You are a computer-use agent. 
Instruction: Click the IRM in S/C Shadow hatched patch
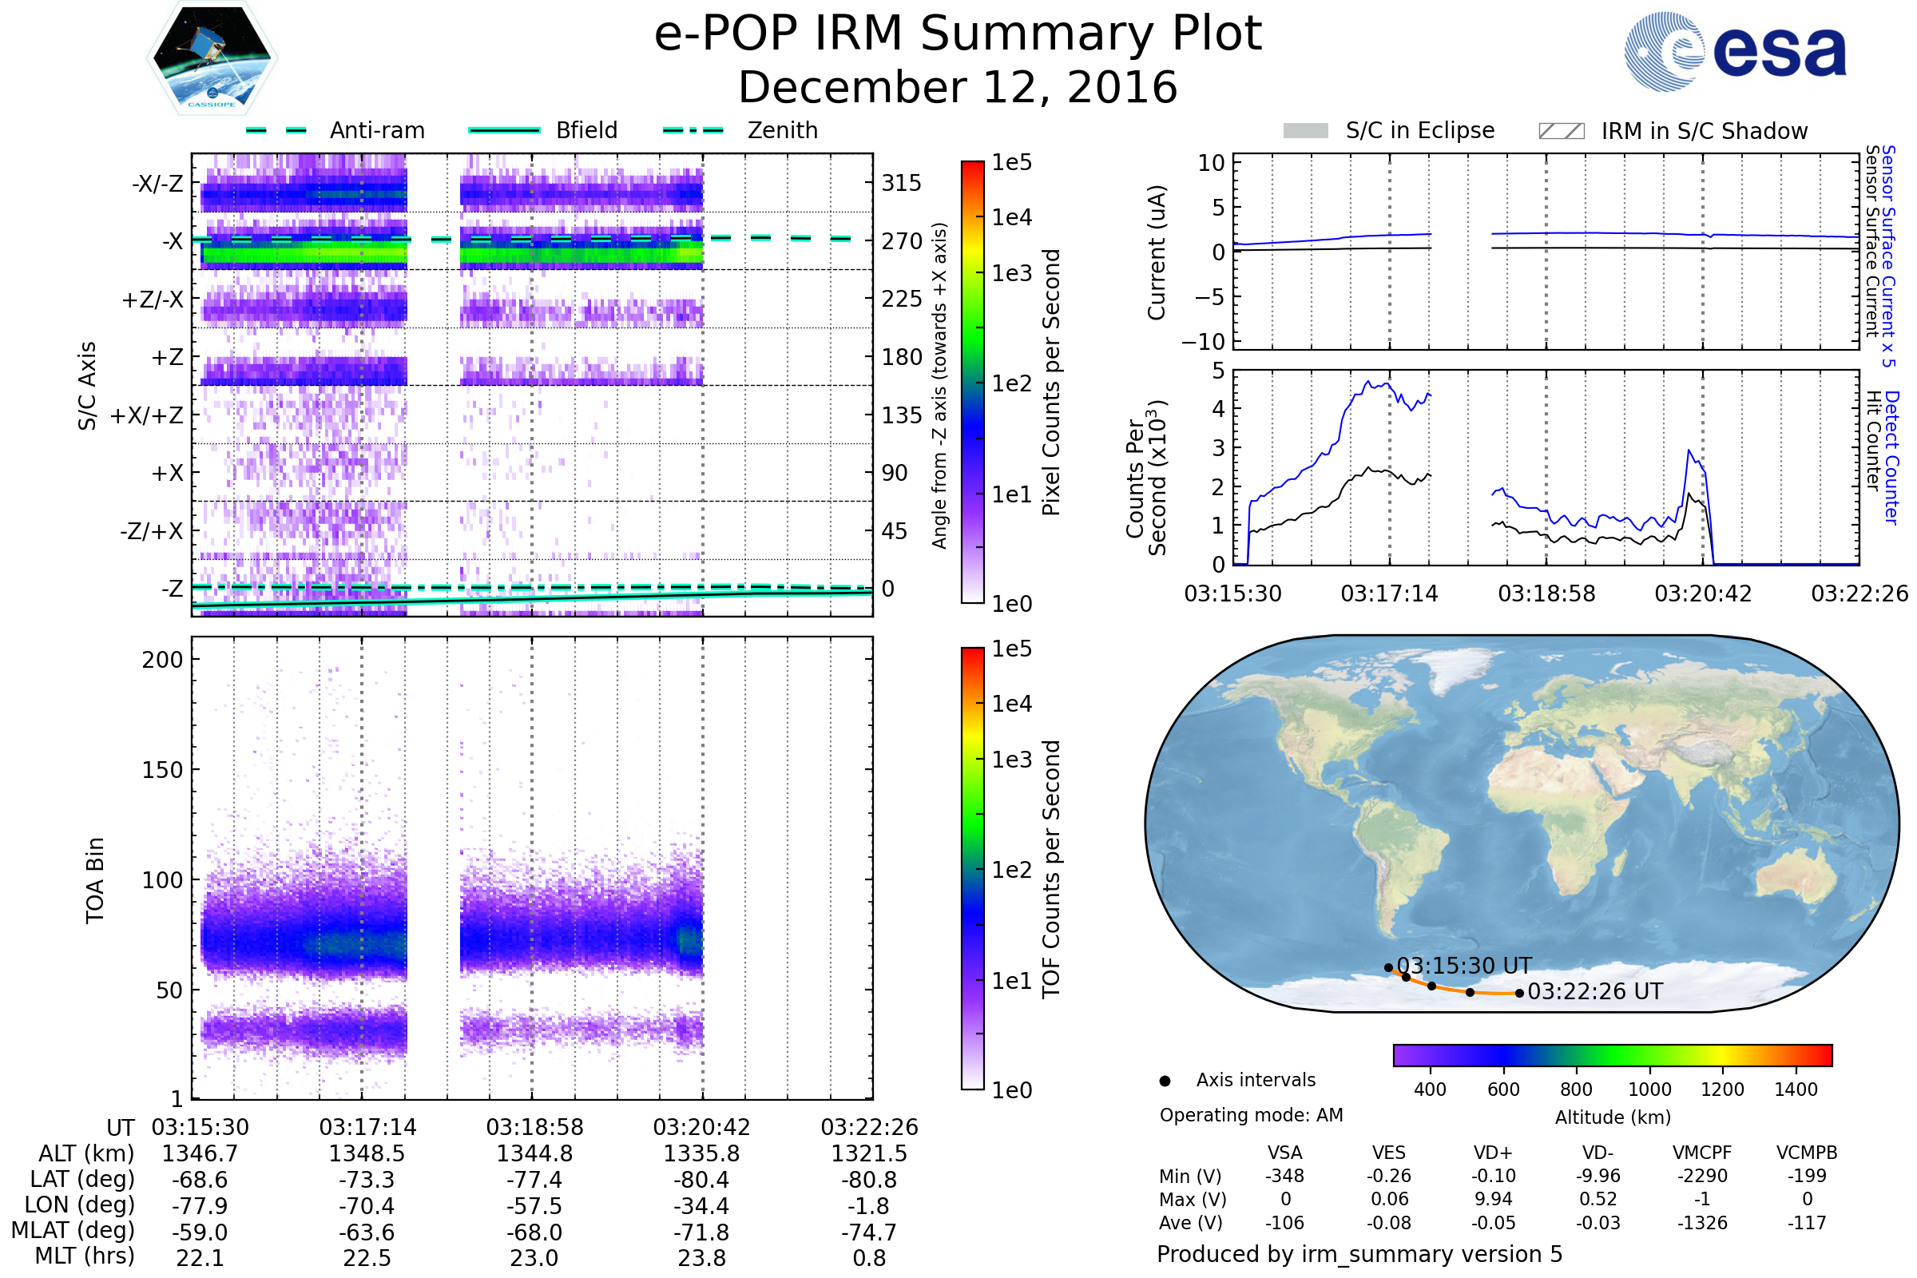(1561, 131)
